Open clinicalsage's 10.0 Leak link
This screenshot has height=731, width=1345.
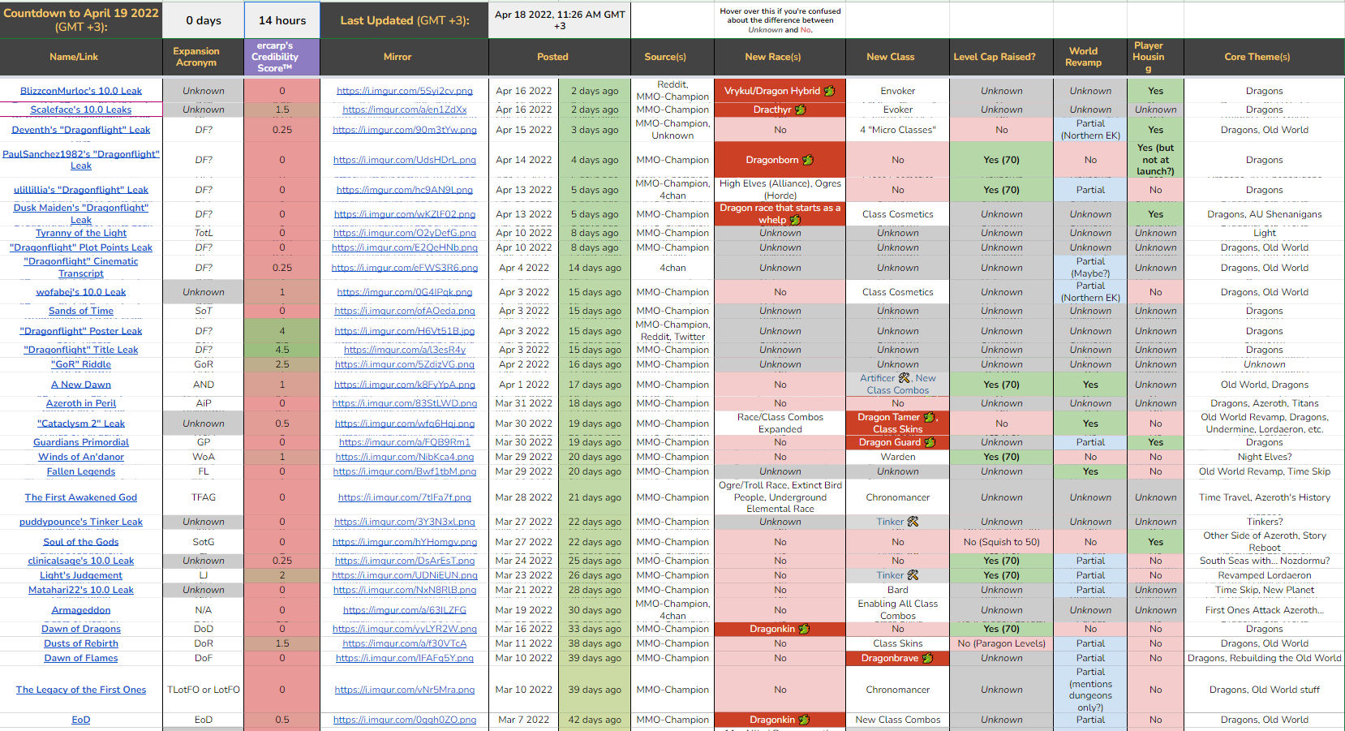click(x=81, y=561)
